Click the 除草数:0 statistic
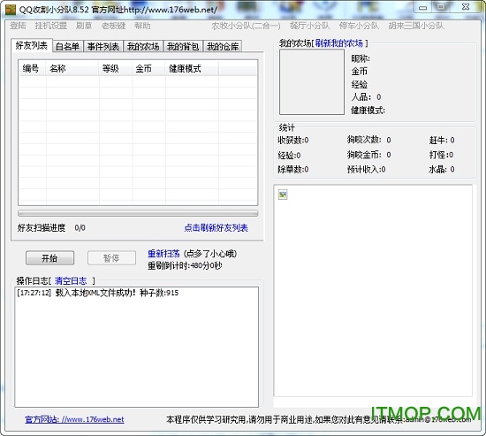This screenshot has width=486, height=436. 293,169
